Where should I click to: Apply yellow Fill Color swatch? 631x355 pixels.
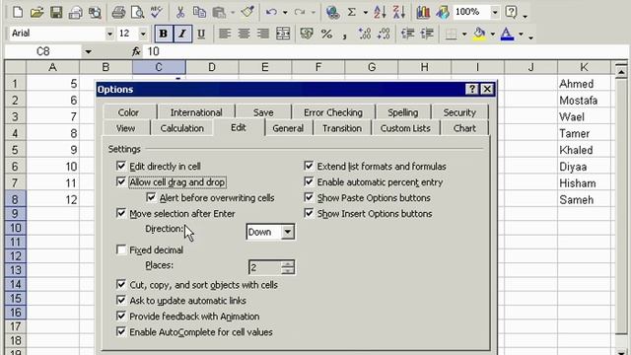click(x=479, y=34)
